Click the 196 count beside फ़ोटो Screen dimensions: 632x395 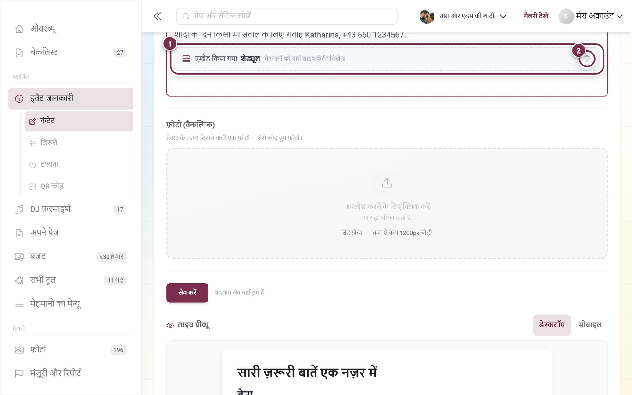click(x=118, y=350)
